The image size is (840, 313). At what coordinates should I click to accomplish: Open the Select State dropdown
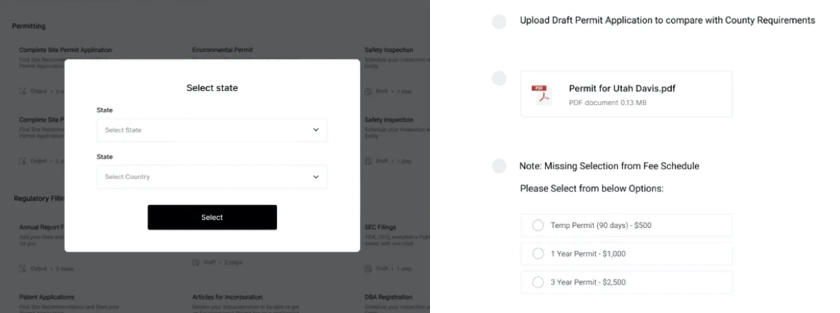pyautogui.click(x=212, y=130)
